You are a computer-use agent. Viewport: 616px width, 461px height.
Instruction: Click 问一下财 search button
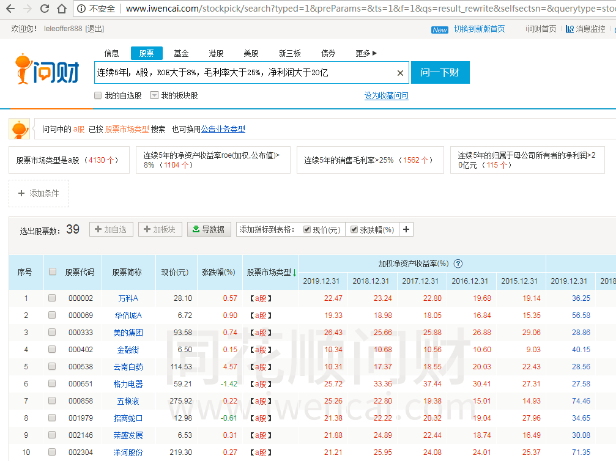tap(440, 73)
